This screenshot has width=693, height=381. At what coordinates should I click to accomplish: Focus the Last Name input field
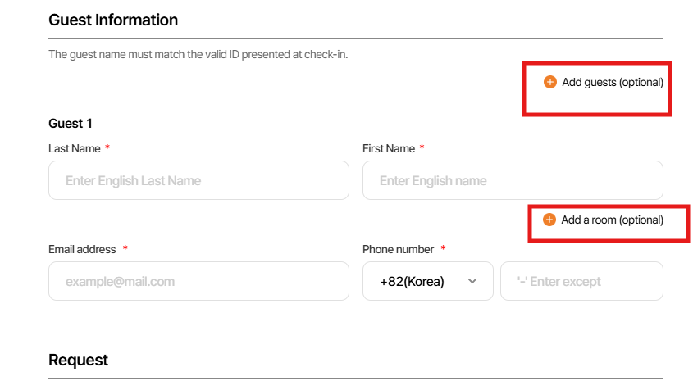[x=198, y=180]
